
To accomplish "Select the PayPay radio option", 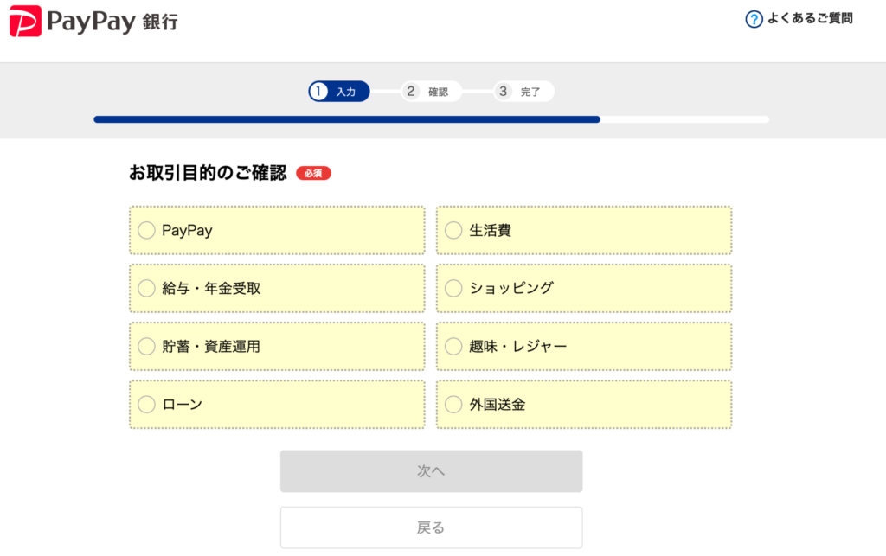I will coord(147,231).
